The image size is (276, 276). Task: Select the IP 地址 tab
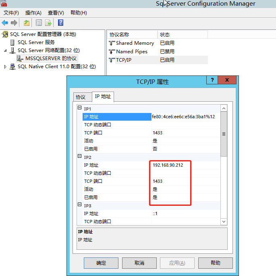(103, 96)
